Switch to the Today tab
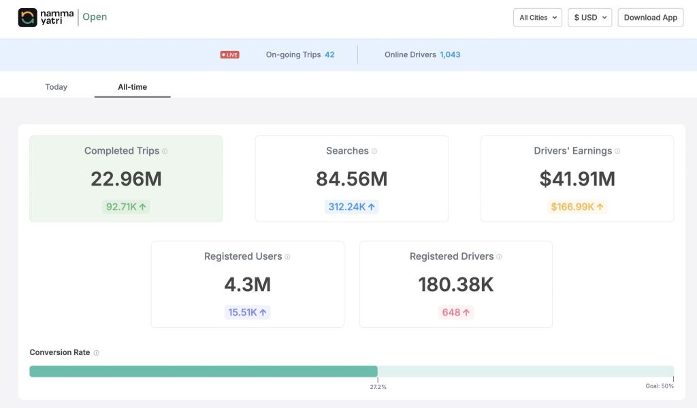Screen dimensions: 697x408 [x=56, y=87]
